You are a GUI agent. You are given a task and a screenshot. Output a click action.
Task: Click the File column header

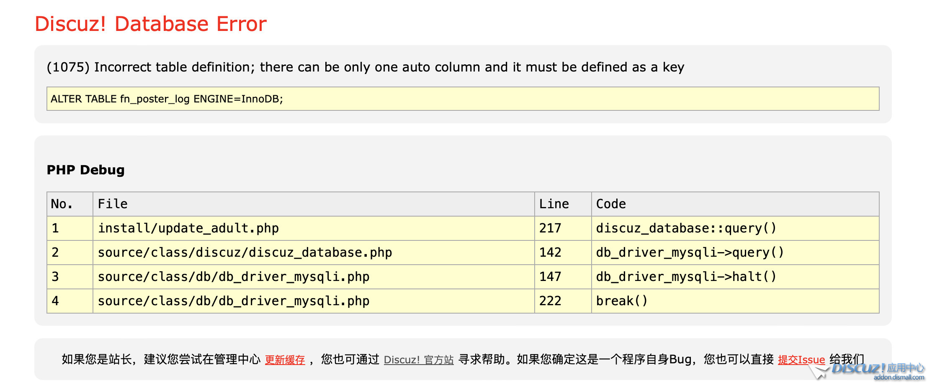(x=314, y=204)
